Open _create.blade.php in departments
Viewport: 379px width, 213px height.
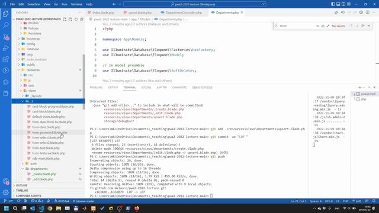(x=44, y=174)
